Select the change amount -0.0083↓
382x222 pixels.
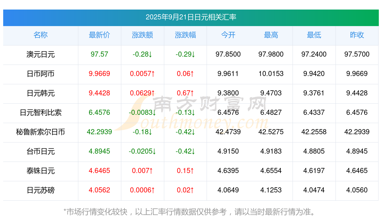143,113
